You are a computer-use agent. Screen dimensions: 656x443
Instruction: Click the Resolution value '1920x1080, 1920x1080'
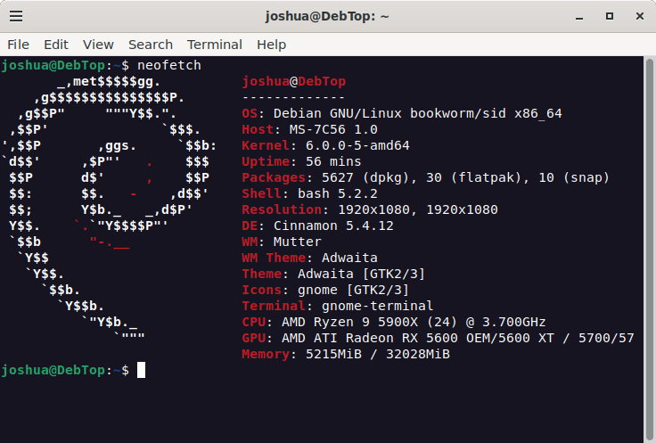[x=418, y=209]
